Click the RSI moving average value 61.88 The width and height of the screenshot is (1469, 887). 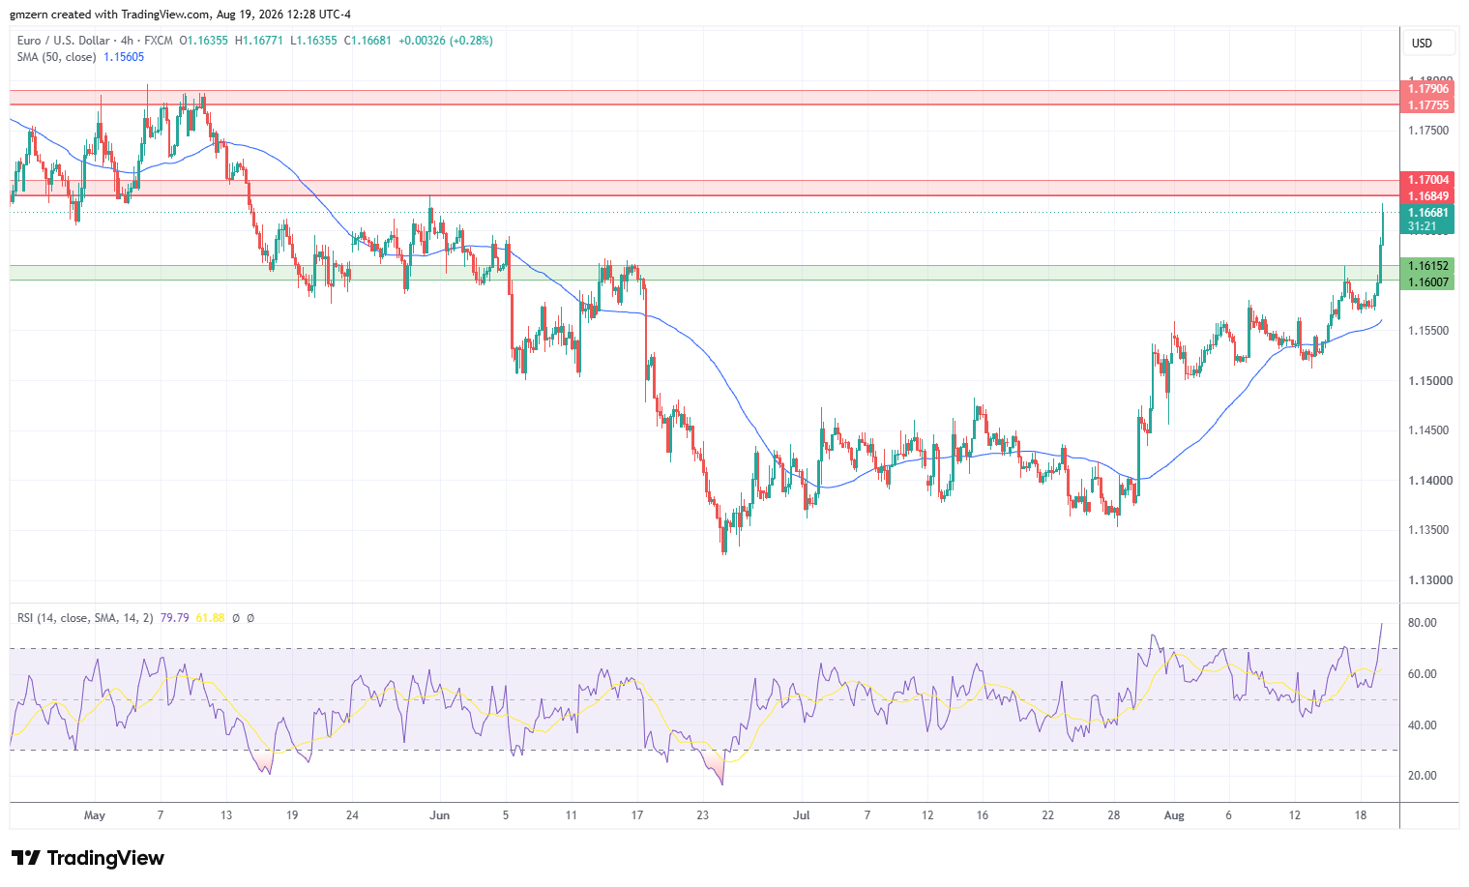[x=210, y=618]
